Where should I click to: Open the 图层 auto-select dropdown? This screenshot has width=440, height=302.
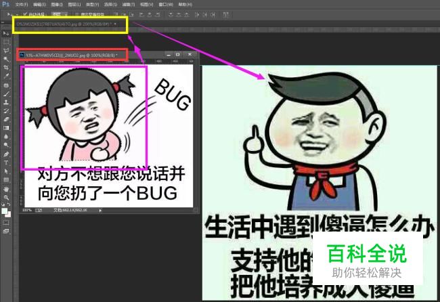coord(60,14)
